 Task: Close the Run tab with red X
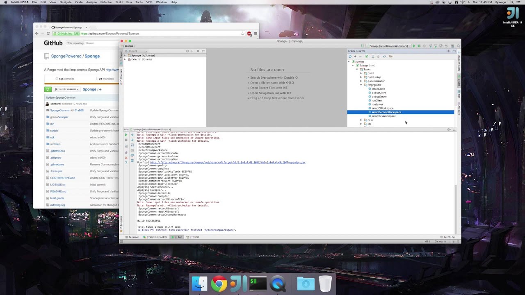tap(126, 158)
